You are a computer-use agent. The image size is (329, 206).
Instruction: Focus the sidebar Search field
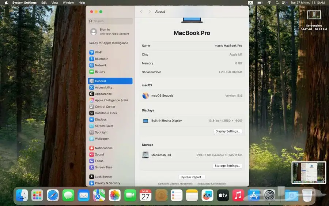tap(110, 21)
